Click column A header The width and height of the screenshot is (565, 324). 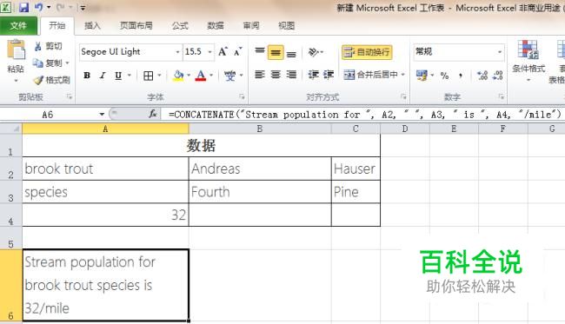coord(105,129)
